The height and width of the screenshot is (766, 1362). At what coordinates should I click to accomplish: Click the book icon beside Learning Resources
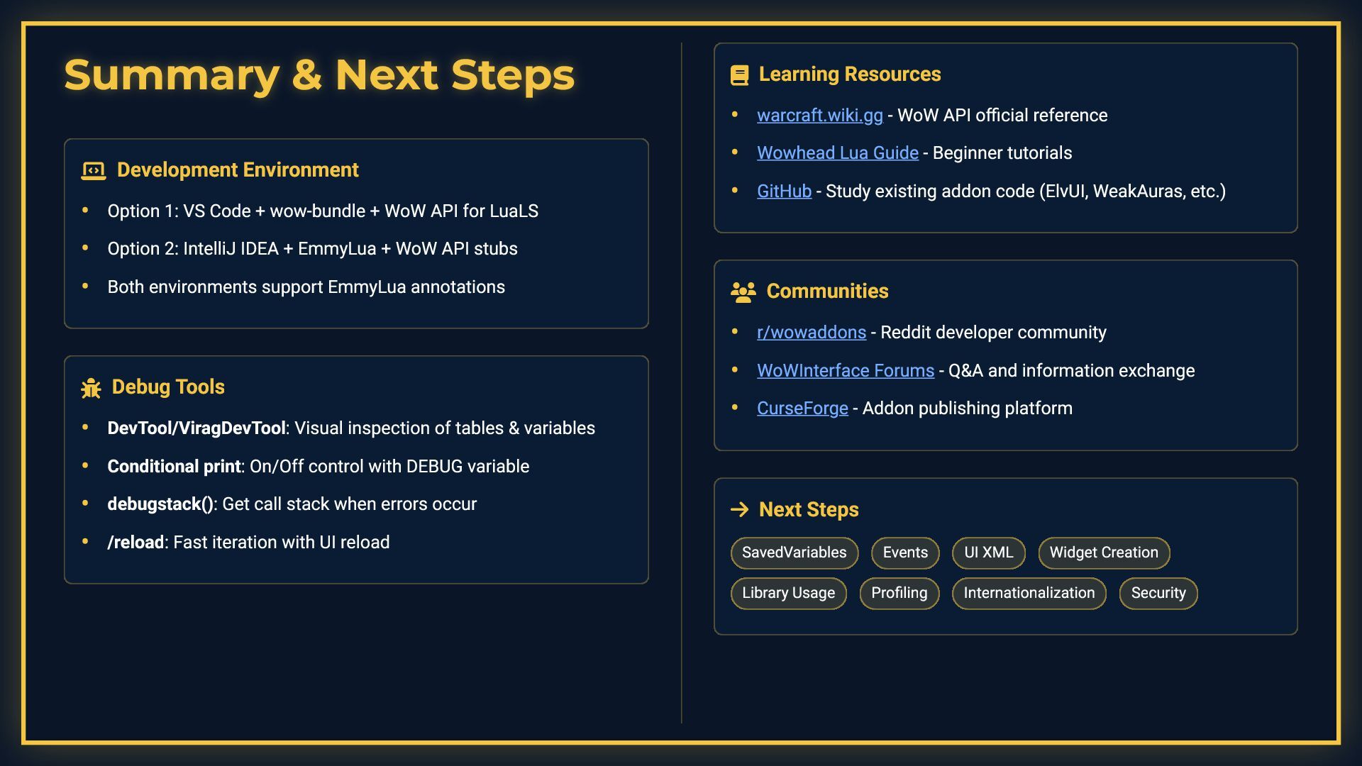click(x=739, y=75)
